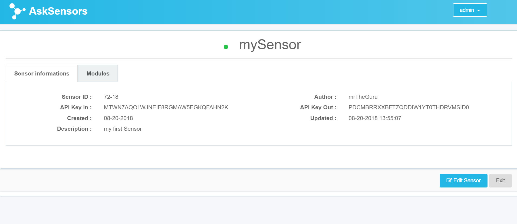The image size is (517, 224).
Task: Switch to the Modules tab
Action: click(98, 74)
